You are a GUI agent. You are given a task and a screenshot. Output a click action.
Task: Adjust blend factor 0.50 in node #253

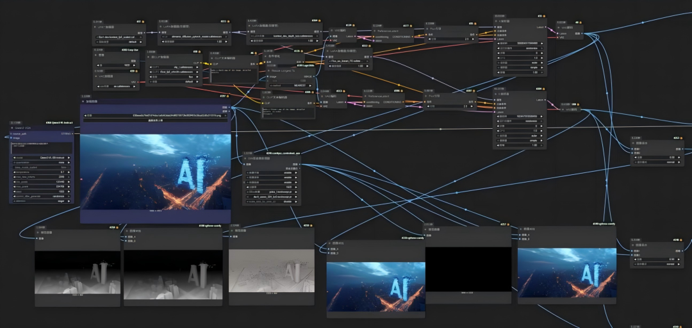pyautogui.click(x=657, y=158)
